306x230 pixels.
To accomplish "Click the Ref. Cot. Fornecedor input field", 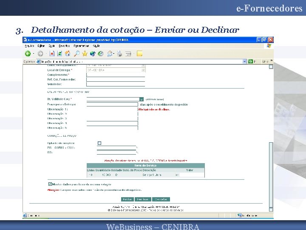I will point(116,79).
